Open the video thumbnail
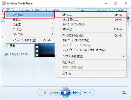 tap(45, 50)
